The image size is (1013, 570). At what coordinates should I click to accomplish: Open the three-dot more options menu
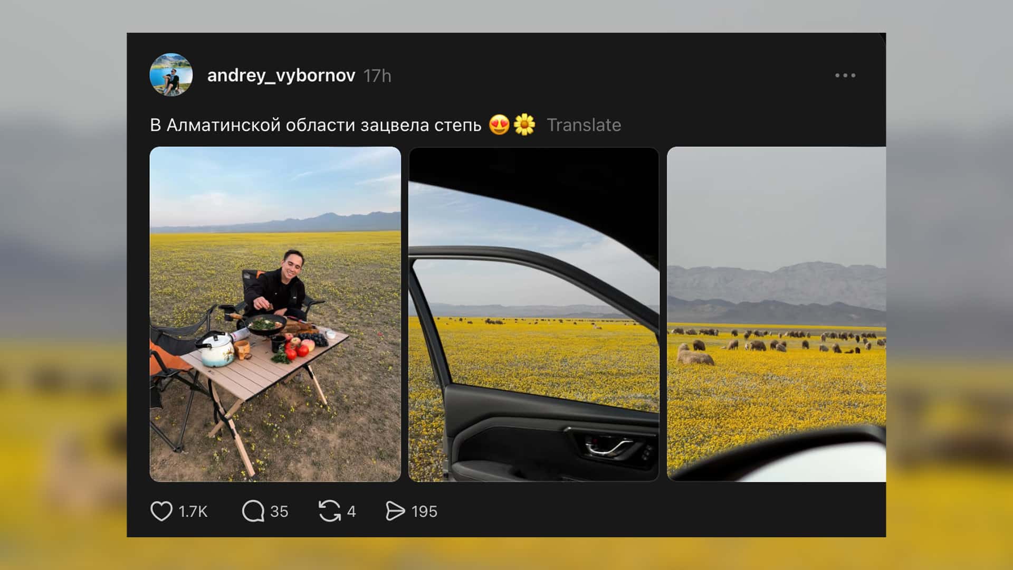pos(845,75)
